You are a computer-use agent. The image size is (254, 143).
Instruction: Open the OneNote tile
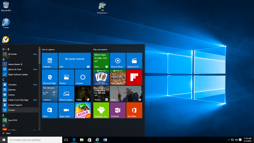(x=118, y=110)
